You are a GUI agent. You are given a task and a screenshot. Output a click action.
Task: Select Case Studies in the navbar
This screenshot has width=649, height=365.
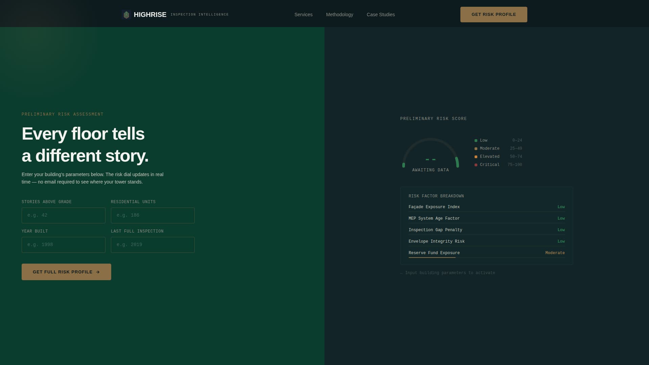(381, 15)
